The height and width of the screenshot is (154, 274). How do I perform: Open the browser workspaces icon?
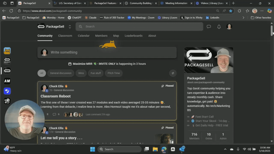click(x=5, y=3)
